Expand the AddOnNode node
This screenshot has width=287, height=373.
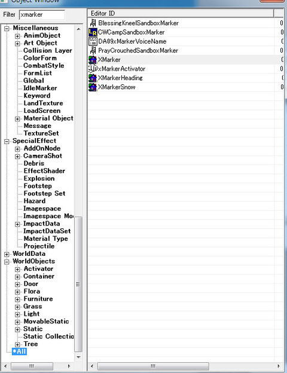point(17,149)
